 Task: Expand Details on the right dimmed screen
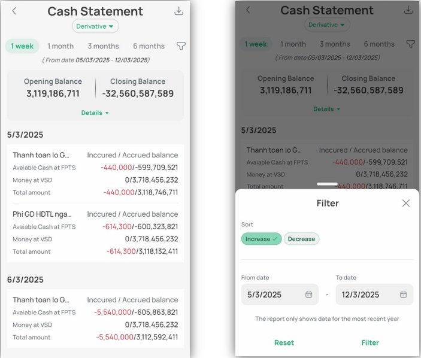[x=327, y=109]
